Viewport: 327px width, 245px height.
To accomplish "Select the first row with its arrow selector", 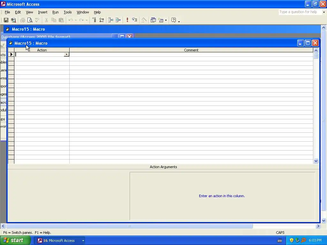I will (x=11, y=54).
